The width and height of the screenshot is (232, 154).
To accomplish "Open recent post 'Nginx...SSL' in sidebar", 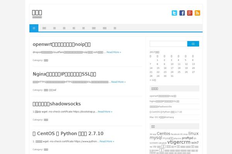I will click(164, 101).
